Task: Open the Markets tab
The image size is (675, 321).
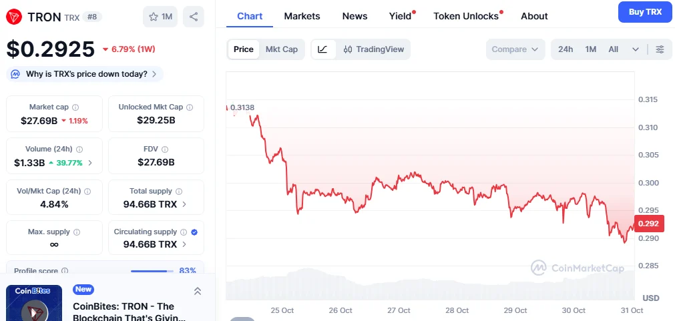Action: pos(302,16)
